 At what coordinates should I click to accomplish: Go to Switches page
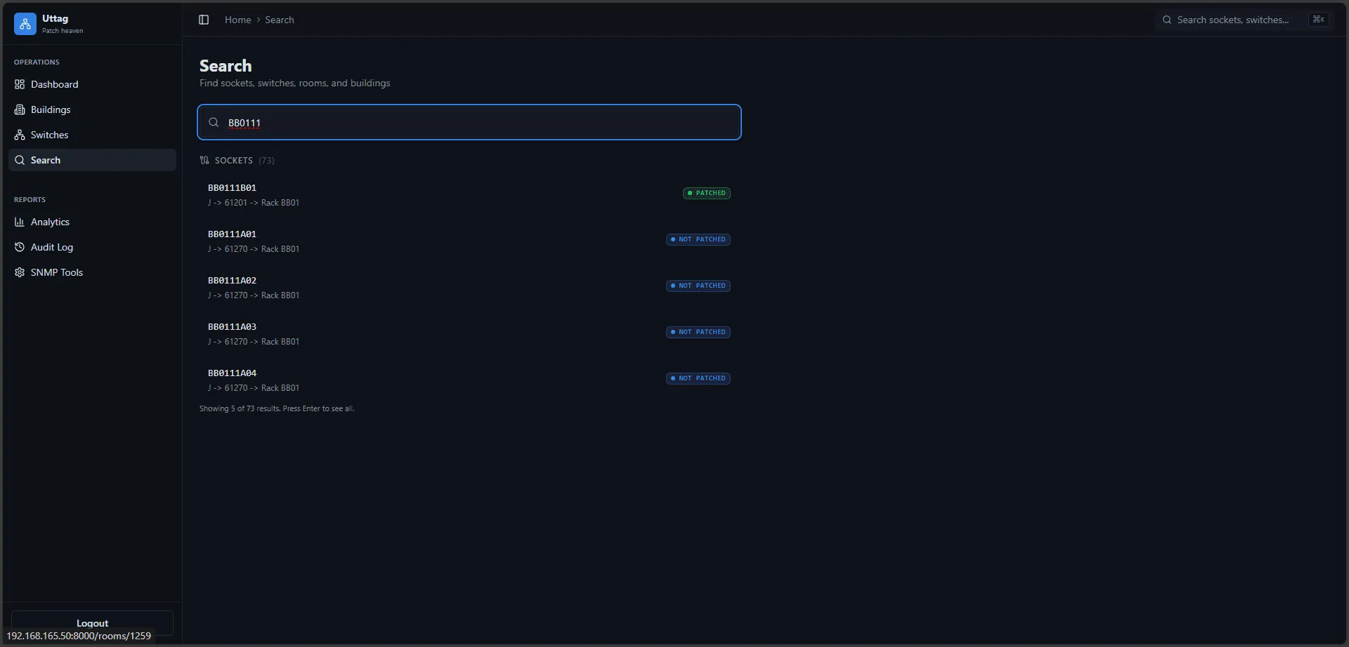(x=92, y=135)
